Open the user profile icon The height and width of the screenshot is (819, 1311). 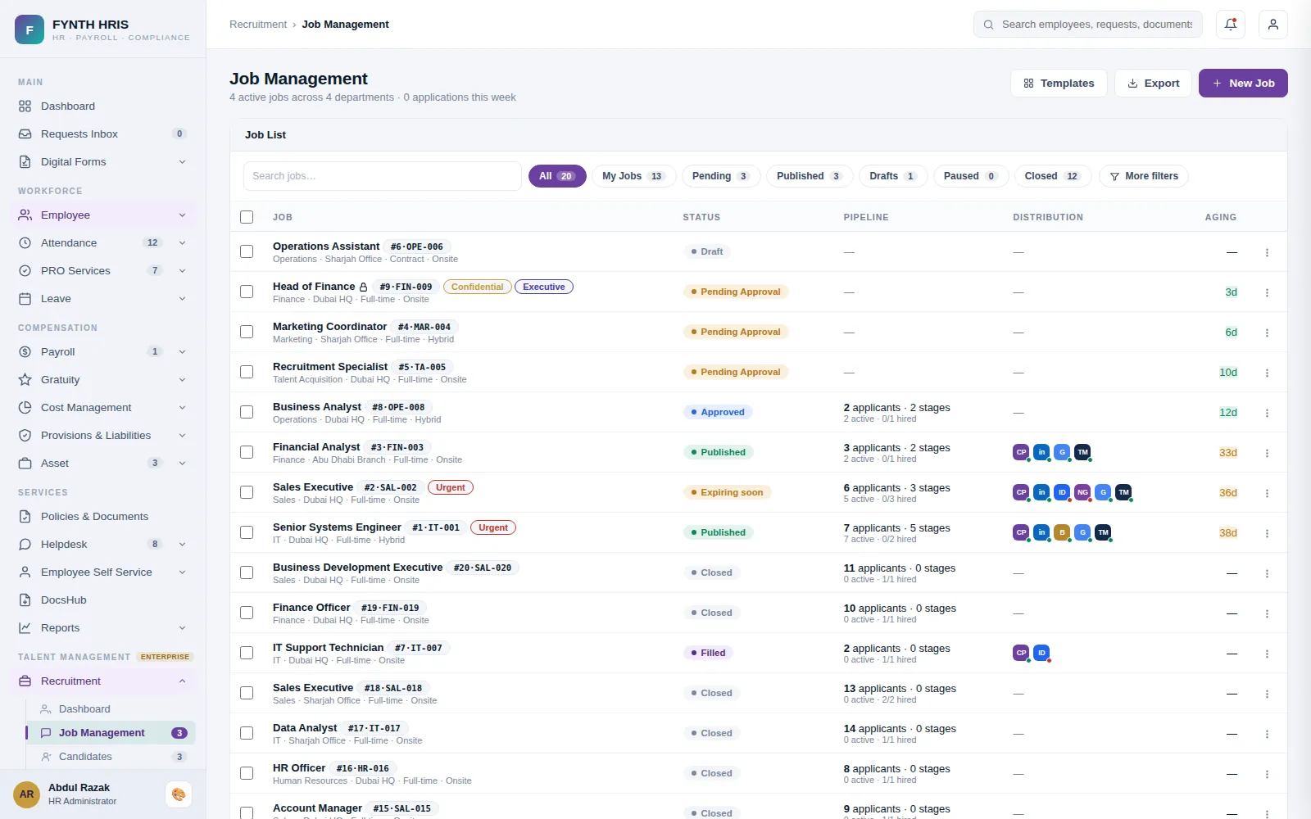coord(1273,25)
